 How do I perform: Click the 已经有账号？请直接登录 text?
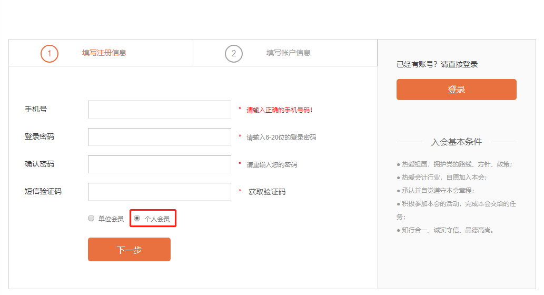(437, 65)
